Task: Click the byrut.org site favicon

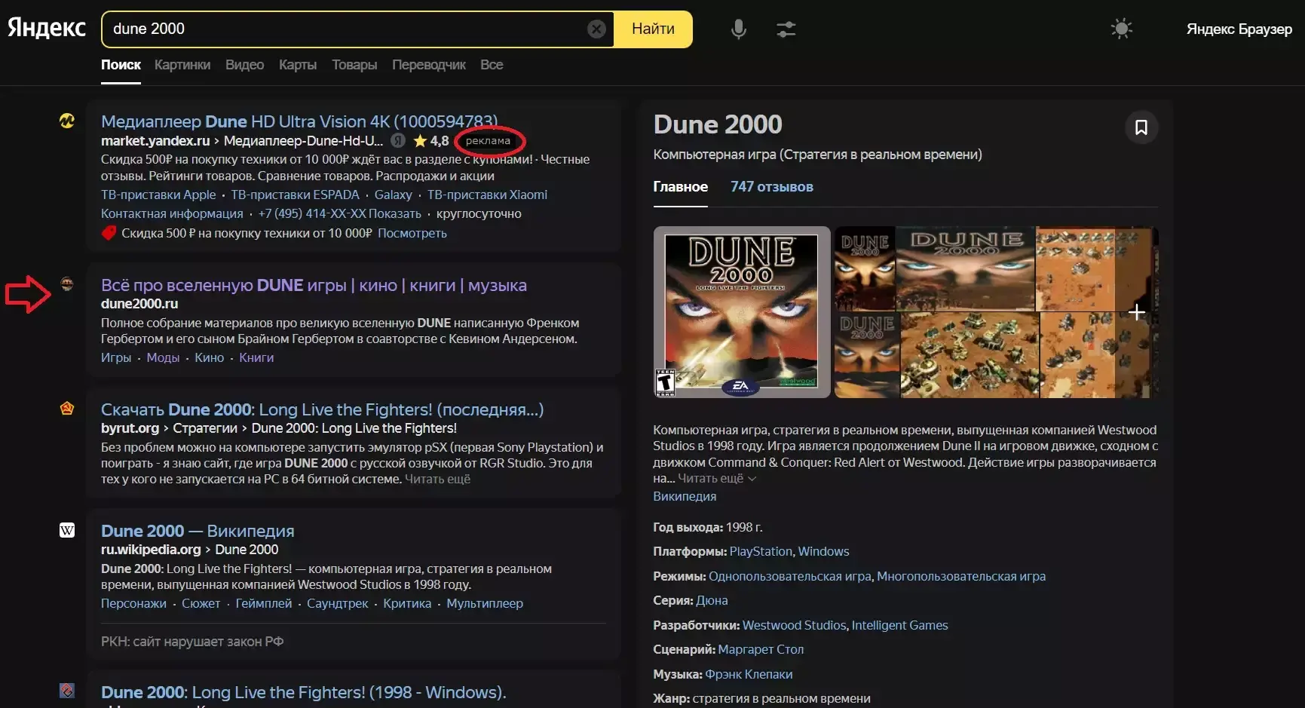Action: [x=67, y=408]
